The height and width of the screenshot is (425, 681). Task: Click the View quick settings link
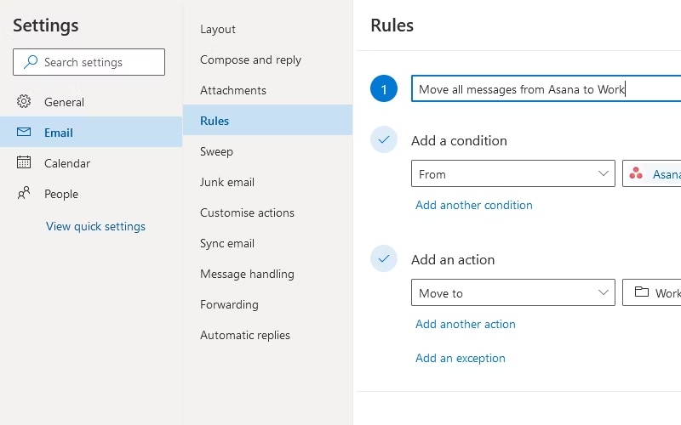tap(95, 226)
